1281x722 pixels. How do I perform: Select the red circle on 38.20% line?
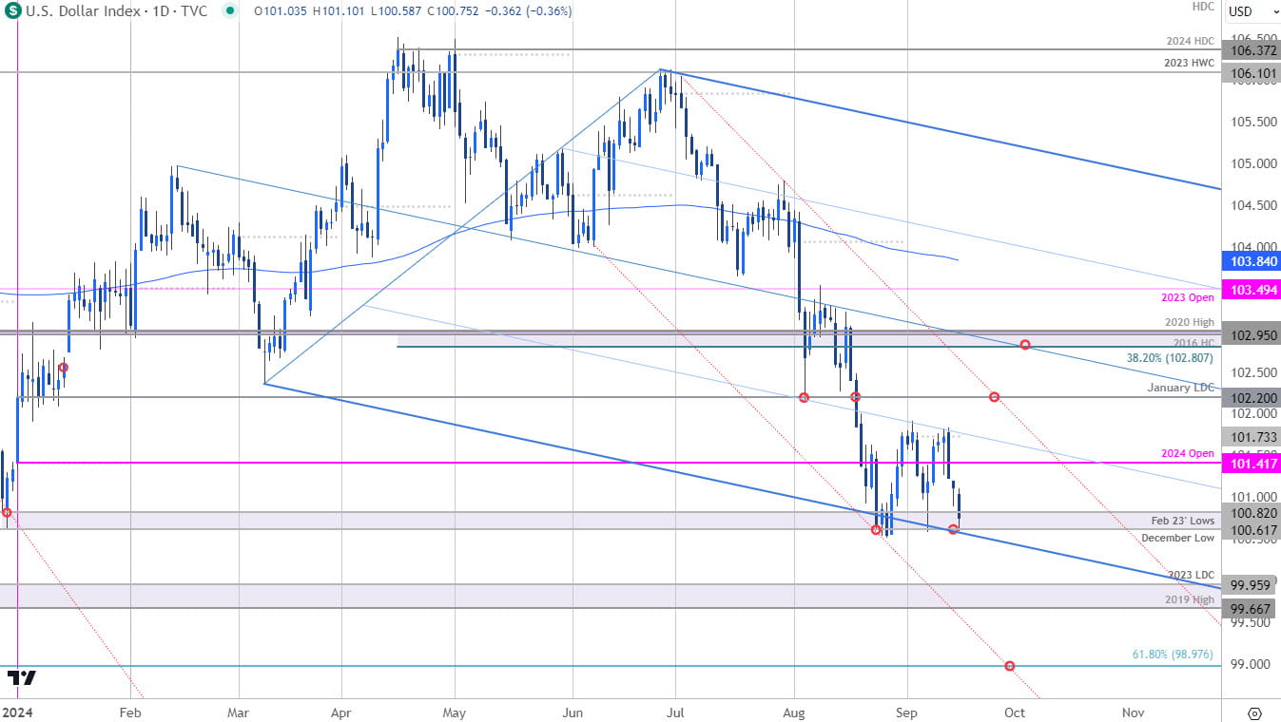coord(1025,344)
